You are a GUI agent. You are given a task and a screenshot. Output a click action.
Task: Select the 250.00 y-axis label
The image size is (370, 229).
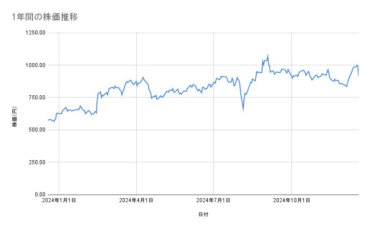(37, 162)
